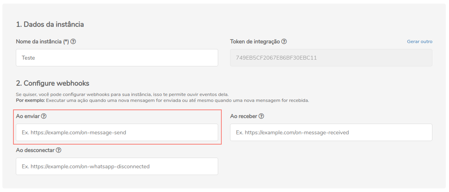Click the disabled integration token field
The height and width of the screenshot is (192, 449).
click(x=331, y=58)
